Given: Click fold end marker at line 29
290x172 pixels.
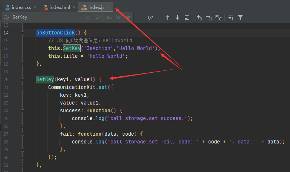Looking at the screenshot, I should [22, 150].
